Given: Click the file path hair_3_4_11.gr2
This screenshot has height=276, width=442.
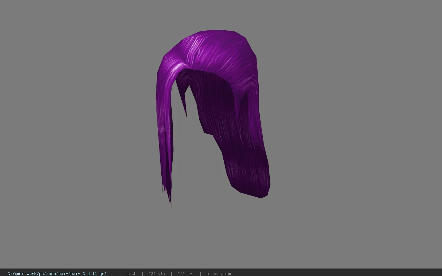Looking at the screenshot, I should coord(57,274).
